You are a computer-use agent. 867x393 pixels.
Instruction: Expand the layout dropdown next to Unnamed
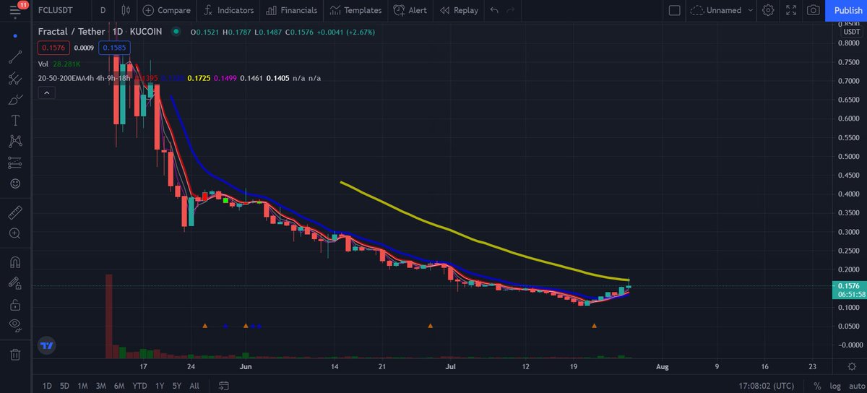click(751, 10)
